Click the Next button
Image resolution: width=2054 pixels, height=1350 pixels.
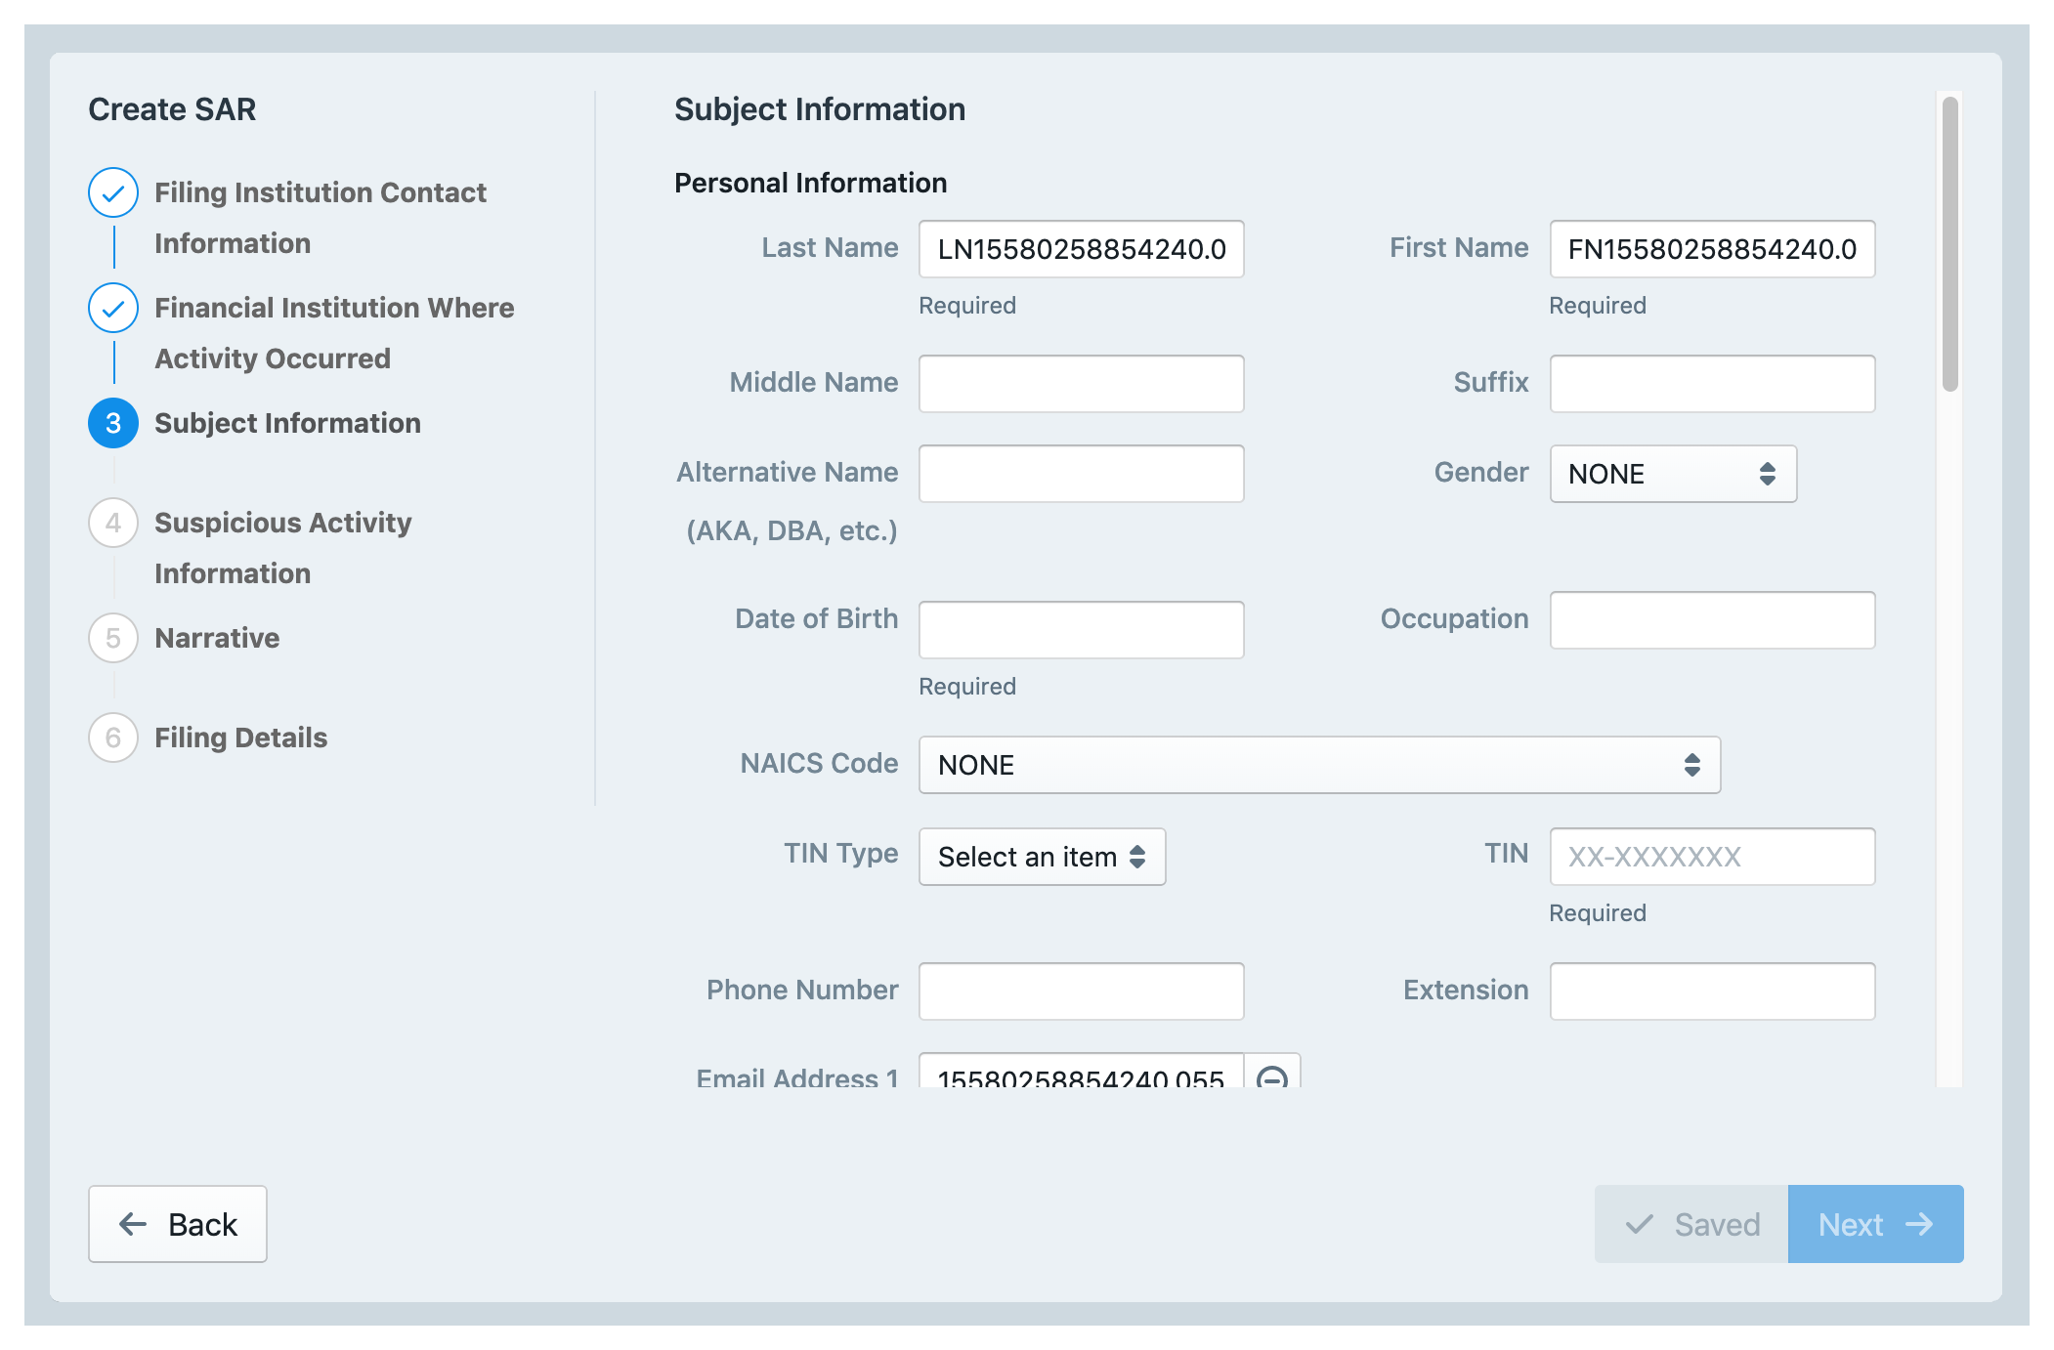tap(1874, 1224)
